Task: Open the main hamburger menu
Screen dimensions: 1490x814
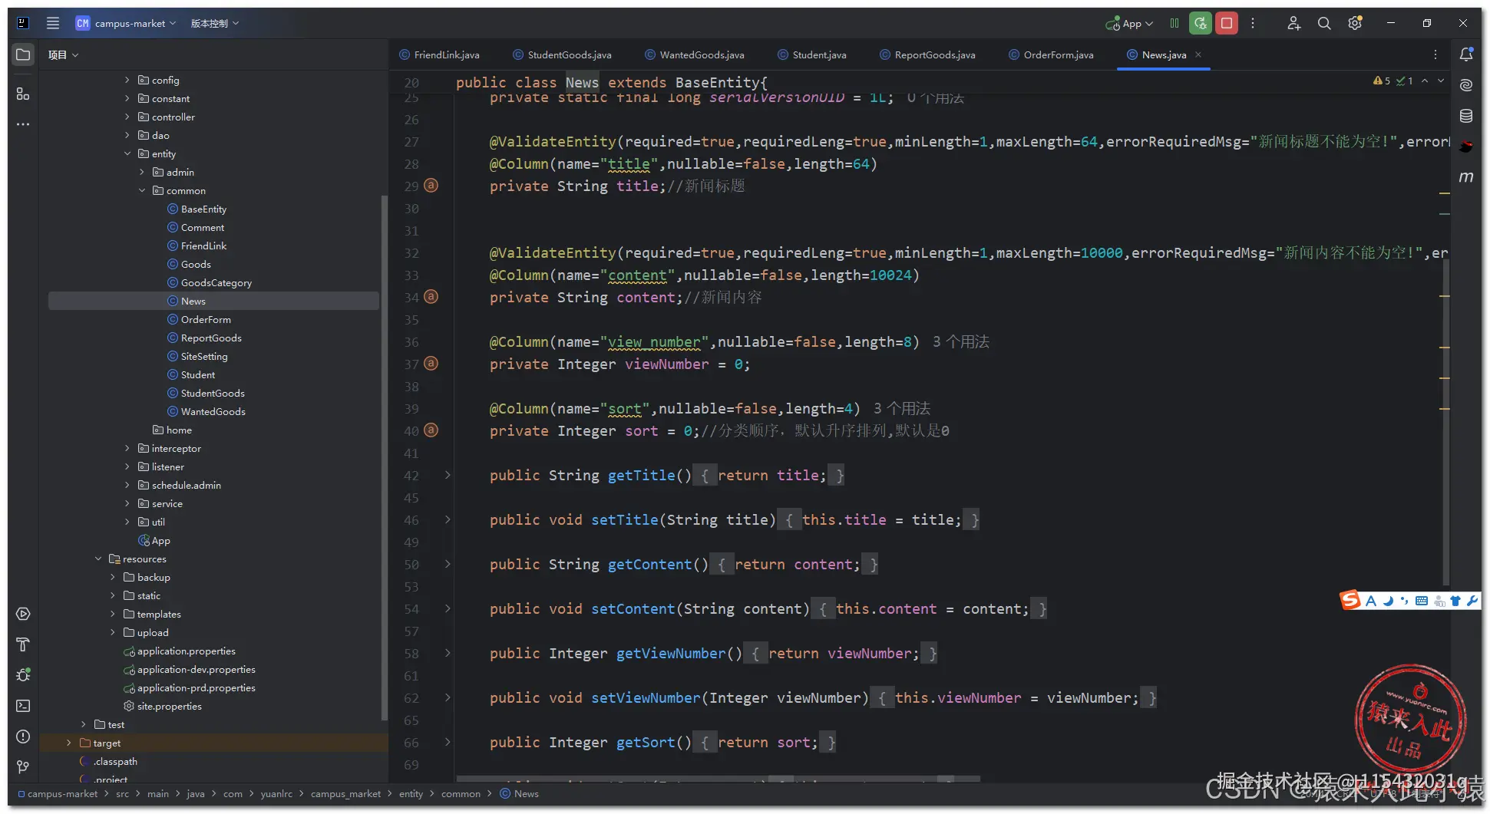Action: (53, 23)
